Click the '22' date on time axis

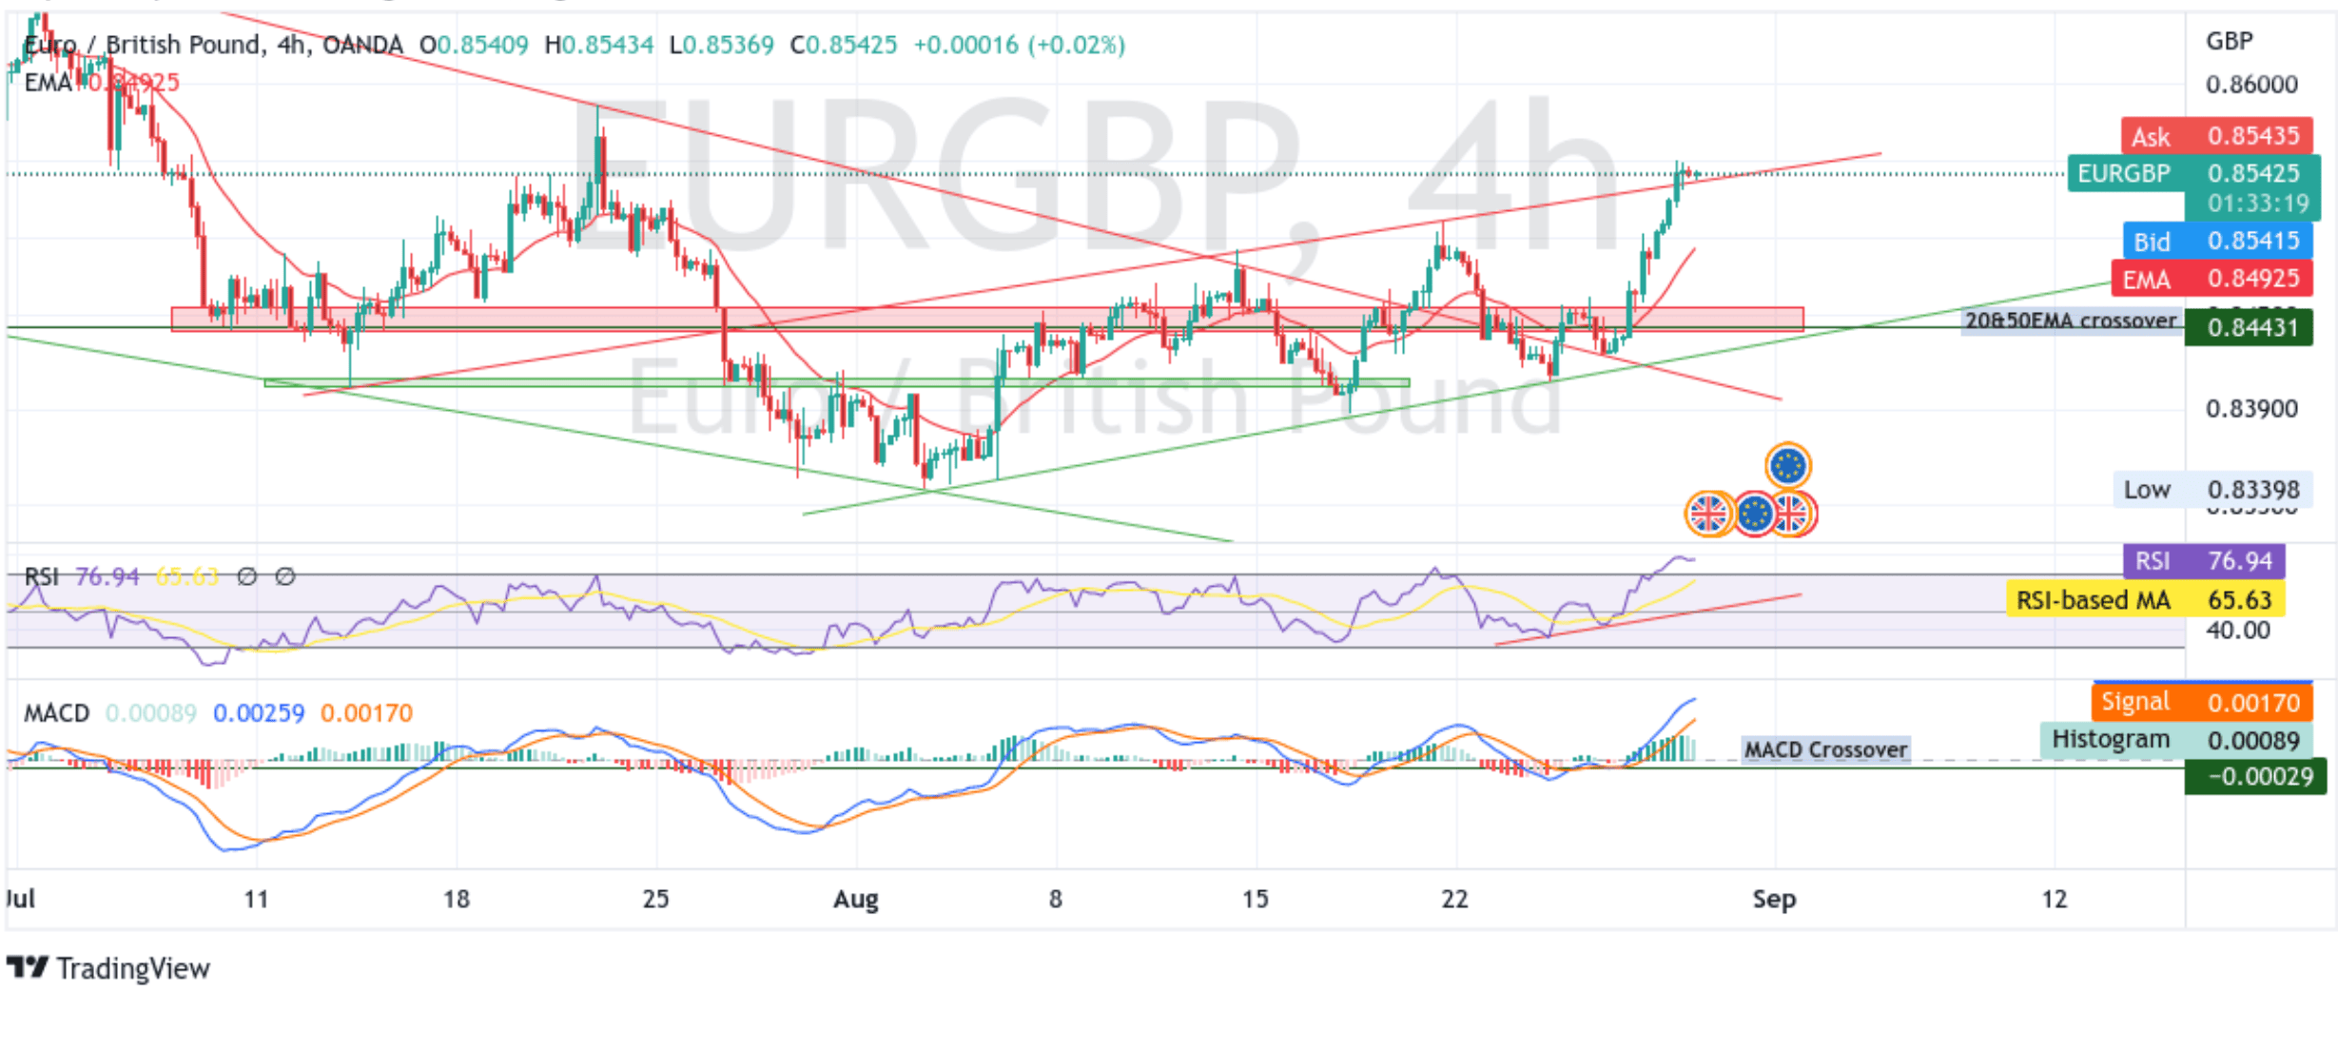click(x=1454, y=899)
